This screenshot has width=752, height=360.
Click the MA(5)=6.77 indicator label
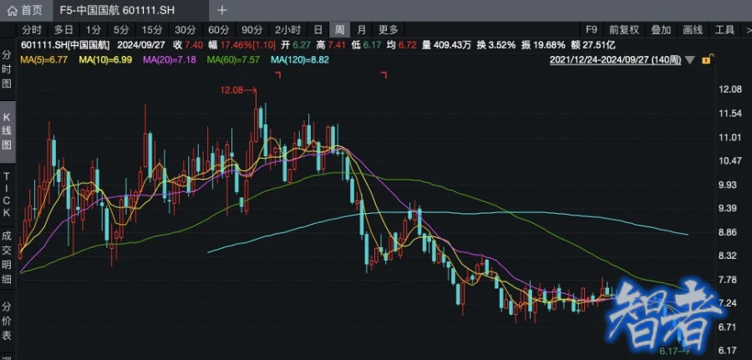[43, 60]
